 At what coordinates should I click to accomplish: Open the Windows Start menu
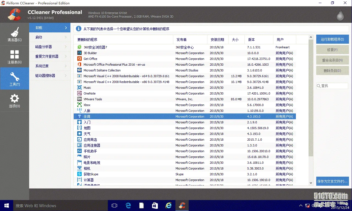pyautogui.click(x=7, y=206)
